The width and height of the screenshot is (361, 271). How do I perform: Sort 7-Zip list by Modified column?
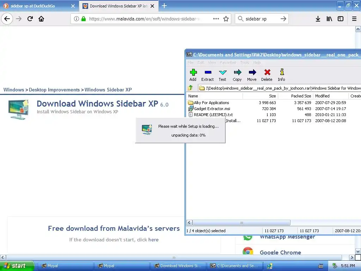331,96
